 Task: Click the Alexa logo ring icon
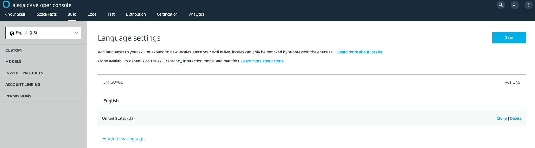pos(6,4)
